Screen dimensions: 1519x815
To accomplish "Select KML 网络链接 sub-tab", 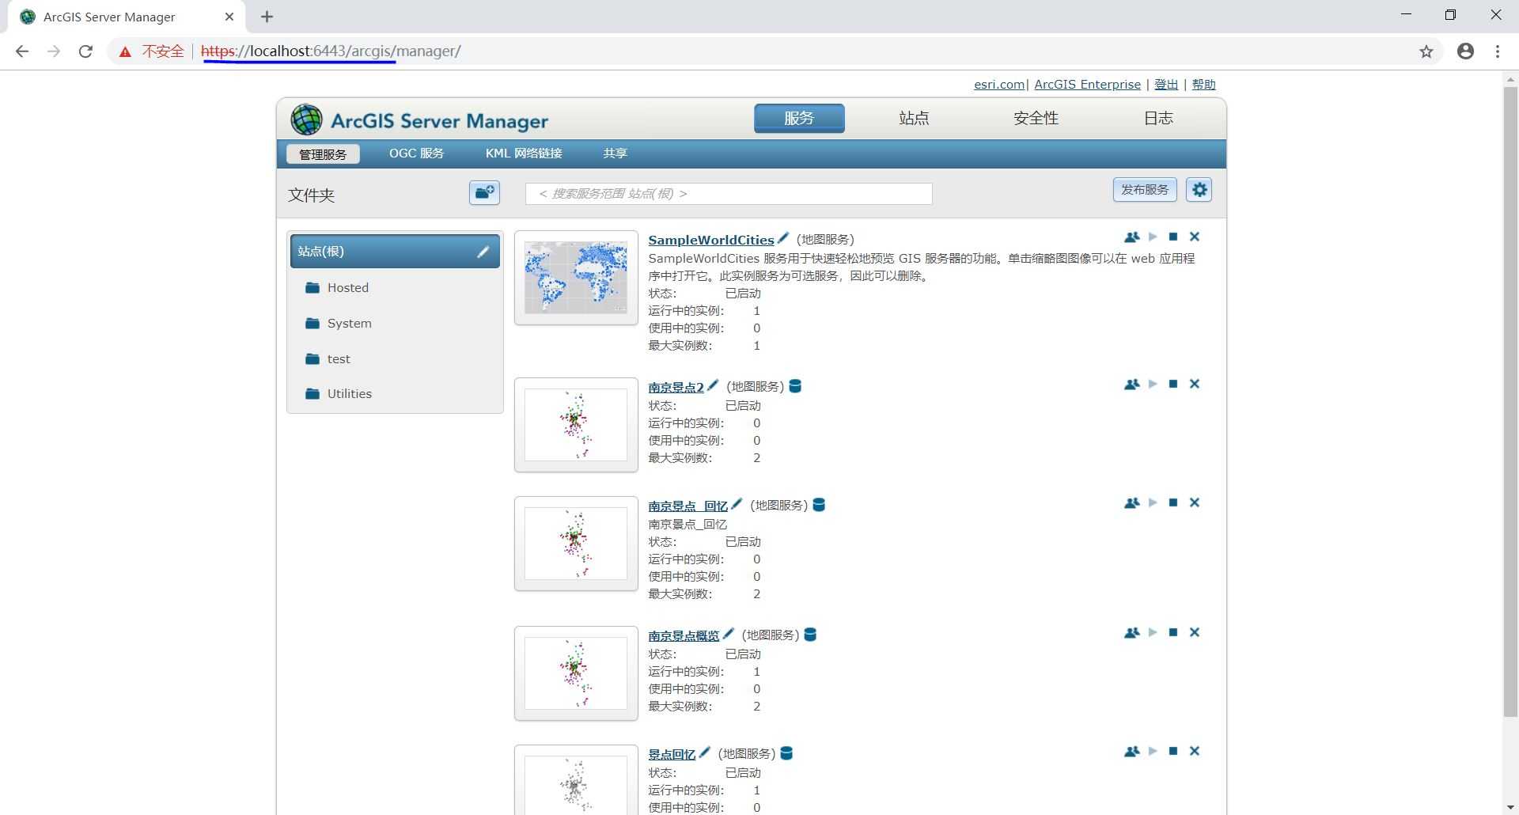I will tap(524, 154).
